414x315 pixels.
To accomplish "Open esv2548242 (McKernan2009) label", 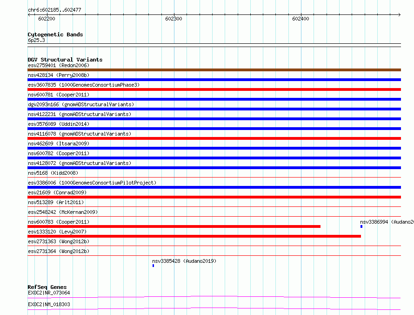I will [63, 212].
